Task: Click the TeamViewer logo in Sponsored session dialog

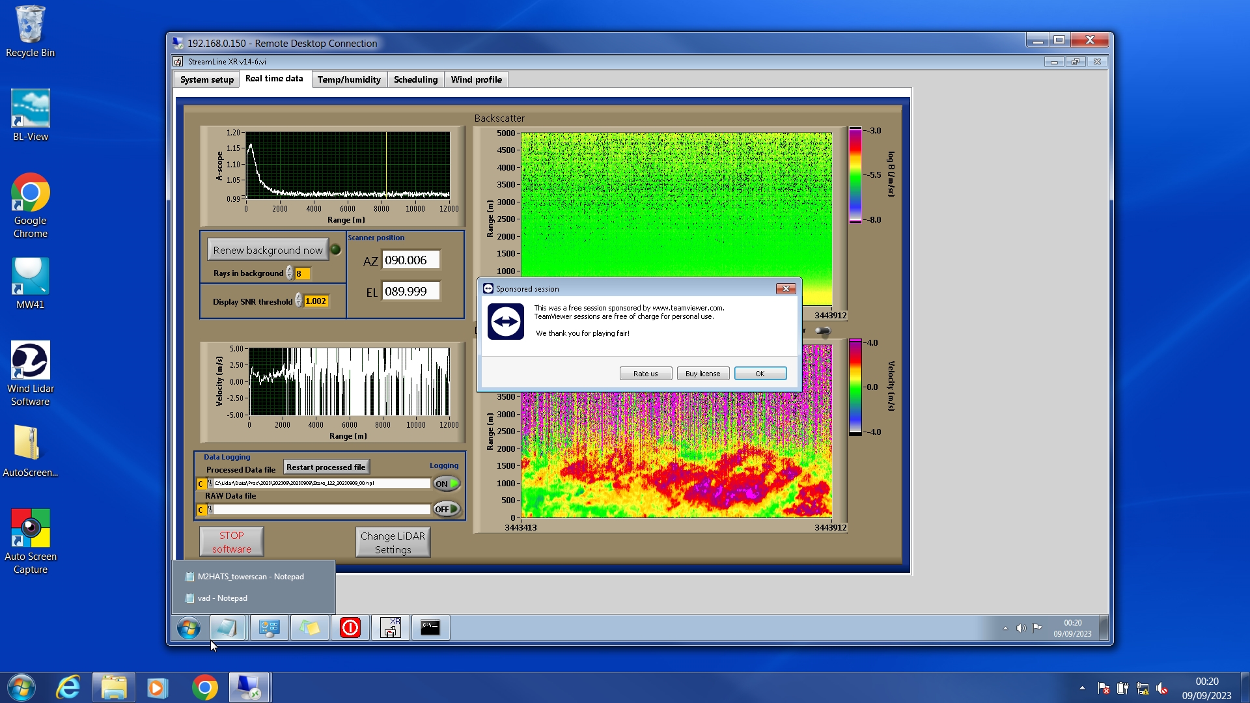Action: (506, 322)
